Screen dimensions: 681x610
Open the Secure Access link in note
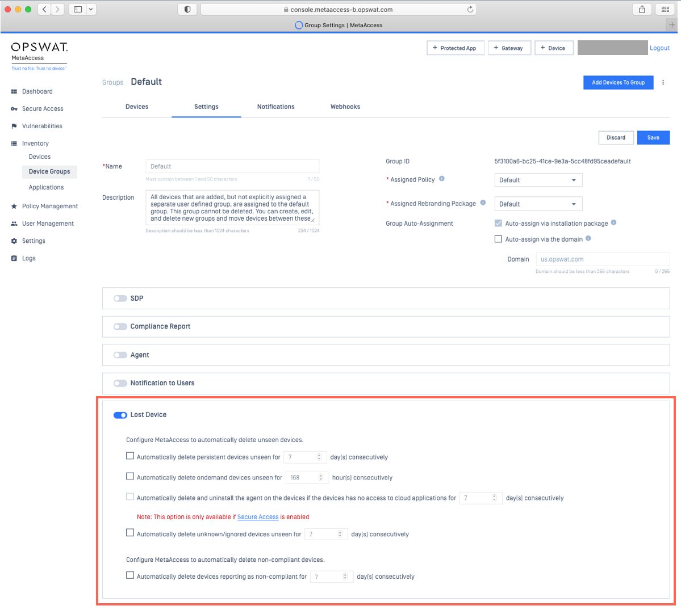click(258, 517)
